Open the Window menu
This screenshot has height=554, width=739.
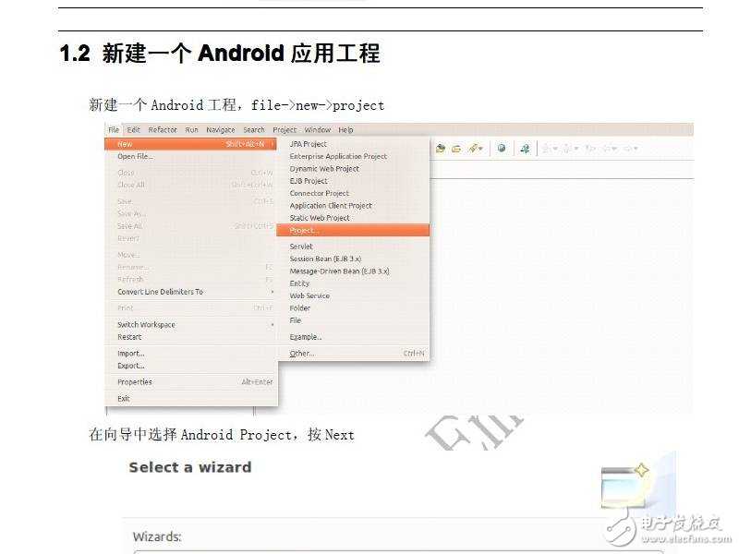[x=318, y=129]
